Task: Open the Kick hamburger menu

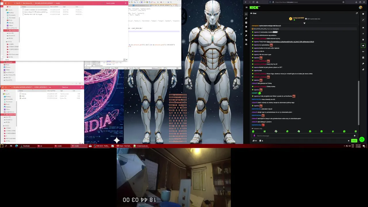Action: pyautogui.click(x=246, y=7)
